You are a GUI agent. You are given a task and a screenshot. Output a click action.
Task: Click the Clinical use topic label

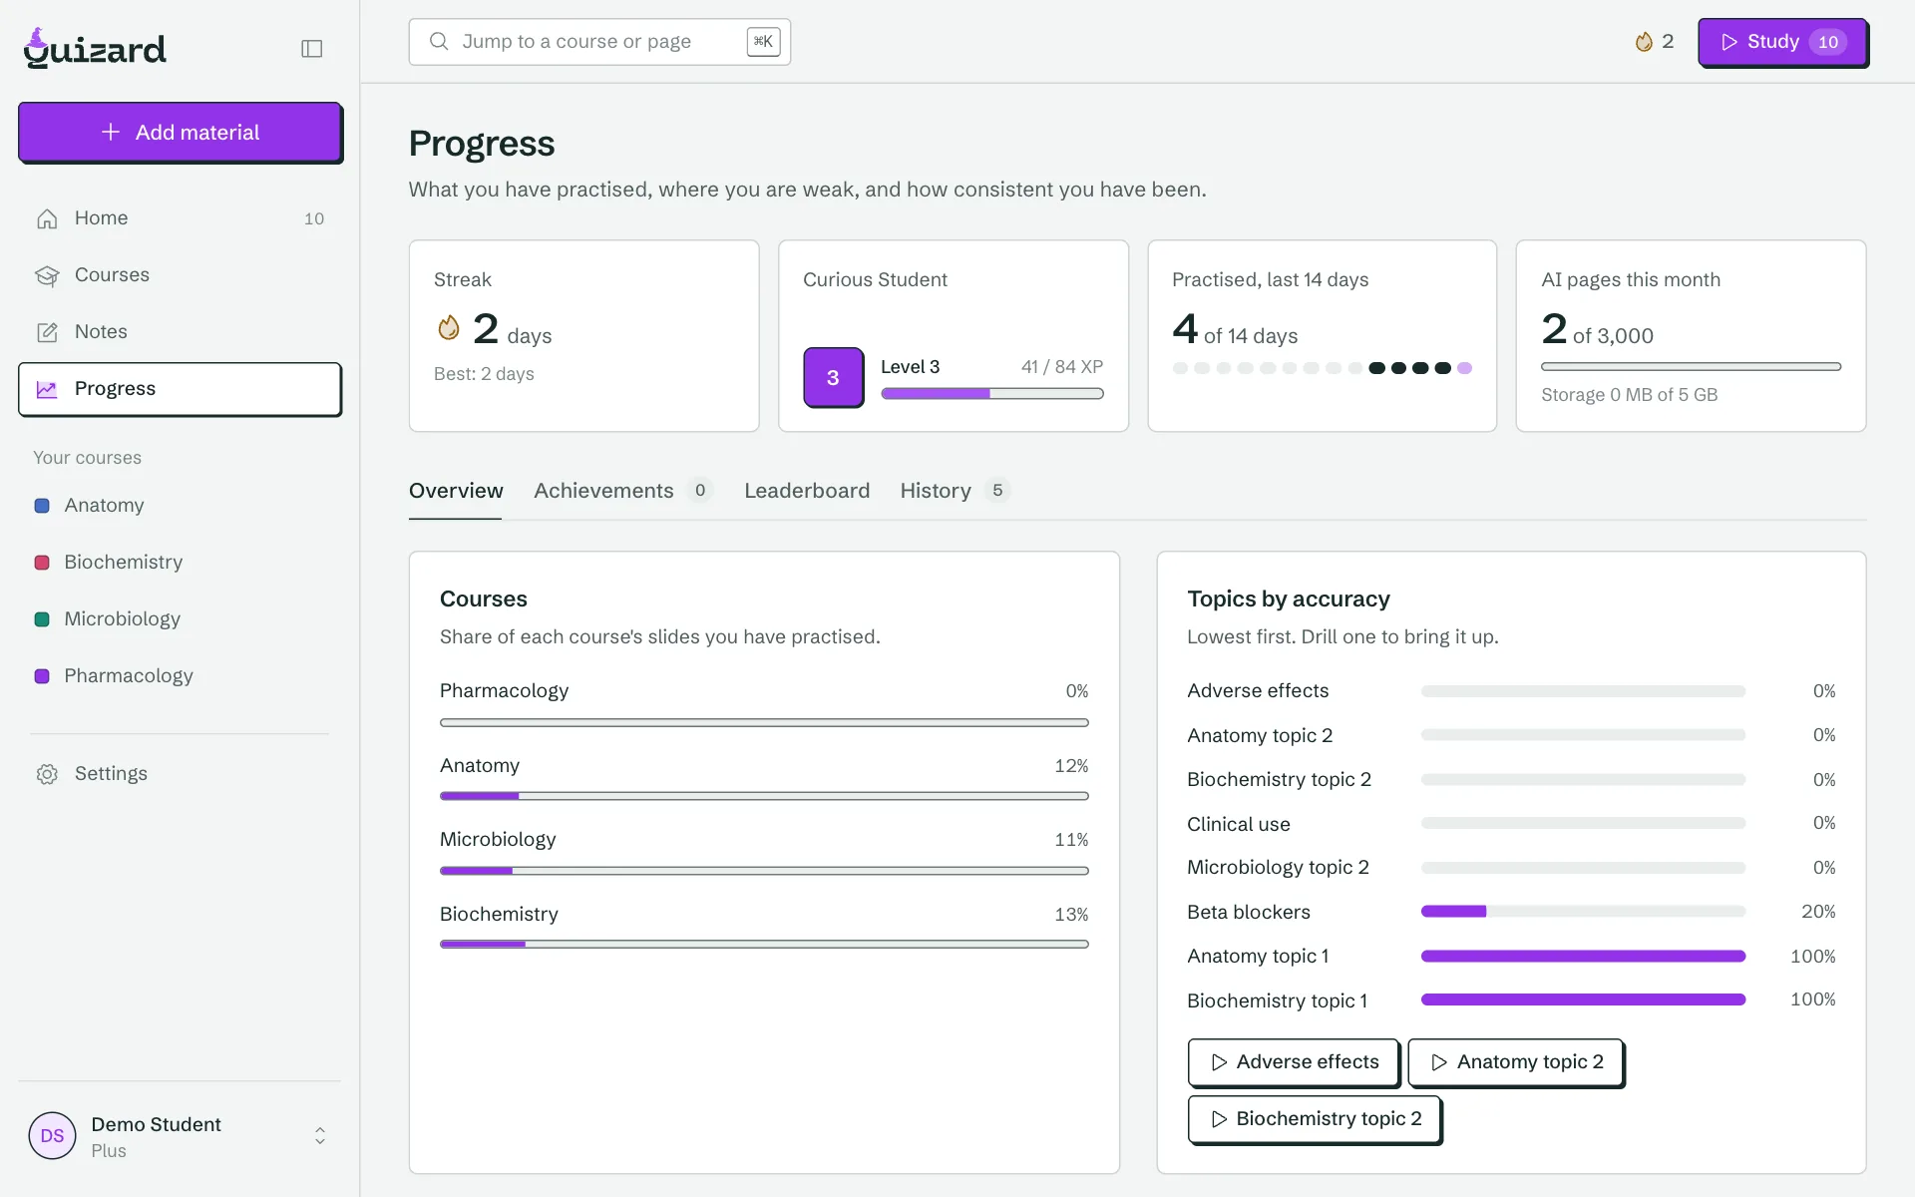1238,824
